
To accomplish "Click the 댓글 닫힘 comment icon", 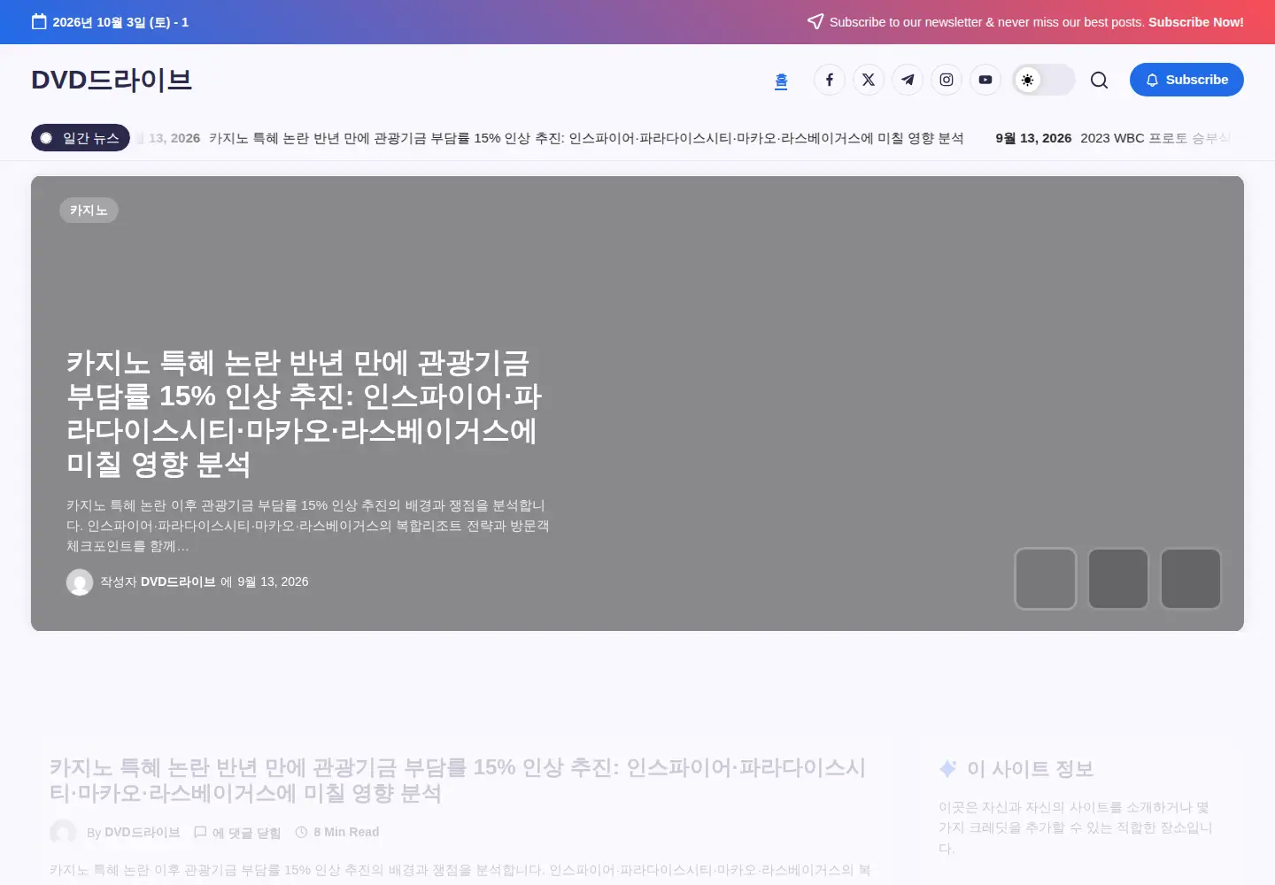I will click(x=200, y=832).
